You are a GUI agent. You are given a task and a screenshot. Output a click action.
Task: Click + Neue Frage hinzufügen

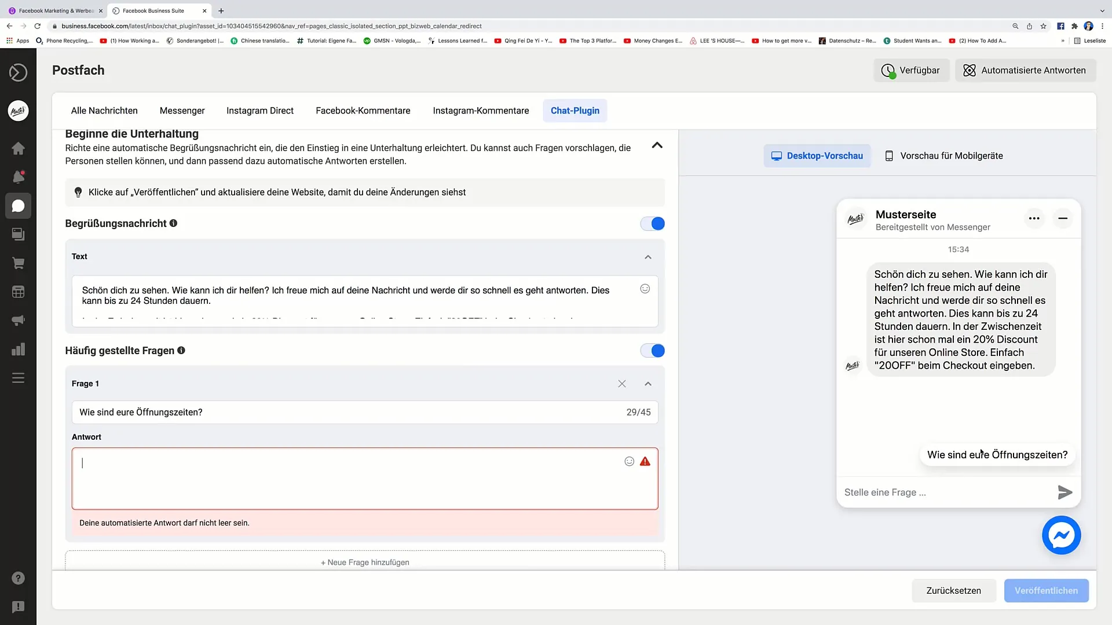click(x=365, y=562)
